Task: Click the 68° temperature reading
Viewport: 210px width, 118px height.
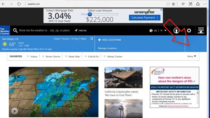Action: (x=12, y=44)
